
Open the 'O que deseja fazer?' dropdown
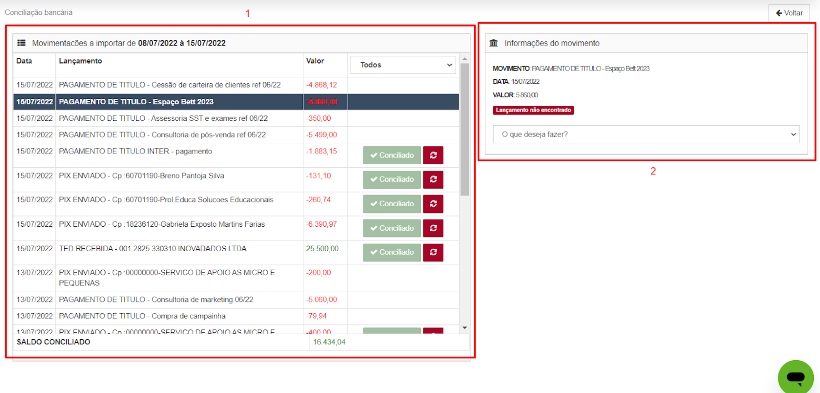[646, 134]
